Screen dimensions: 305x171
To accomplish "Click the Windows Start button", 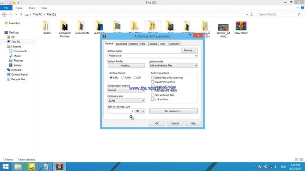I will [x=5, y=167].
